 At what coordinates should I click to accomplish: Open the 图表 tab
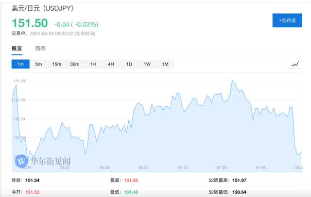pyautogui.click(x=40, y=48)
